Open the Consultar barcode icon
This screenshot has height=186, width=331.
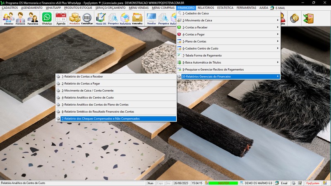click(87, 18)
